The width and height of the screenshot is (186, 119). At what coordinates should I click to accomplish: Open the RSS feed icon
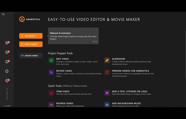[7, 80]
